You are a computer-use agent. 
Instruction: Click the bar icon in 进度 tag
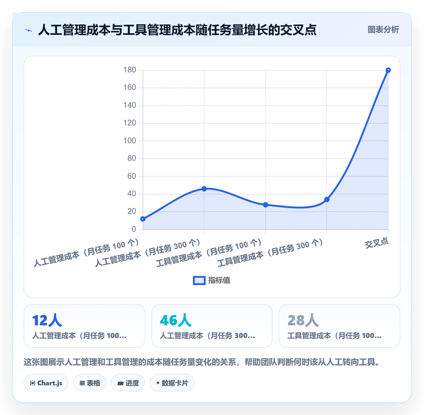click(121, 383)
